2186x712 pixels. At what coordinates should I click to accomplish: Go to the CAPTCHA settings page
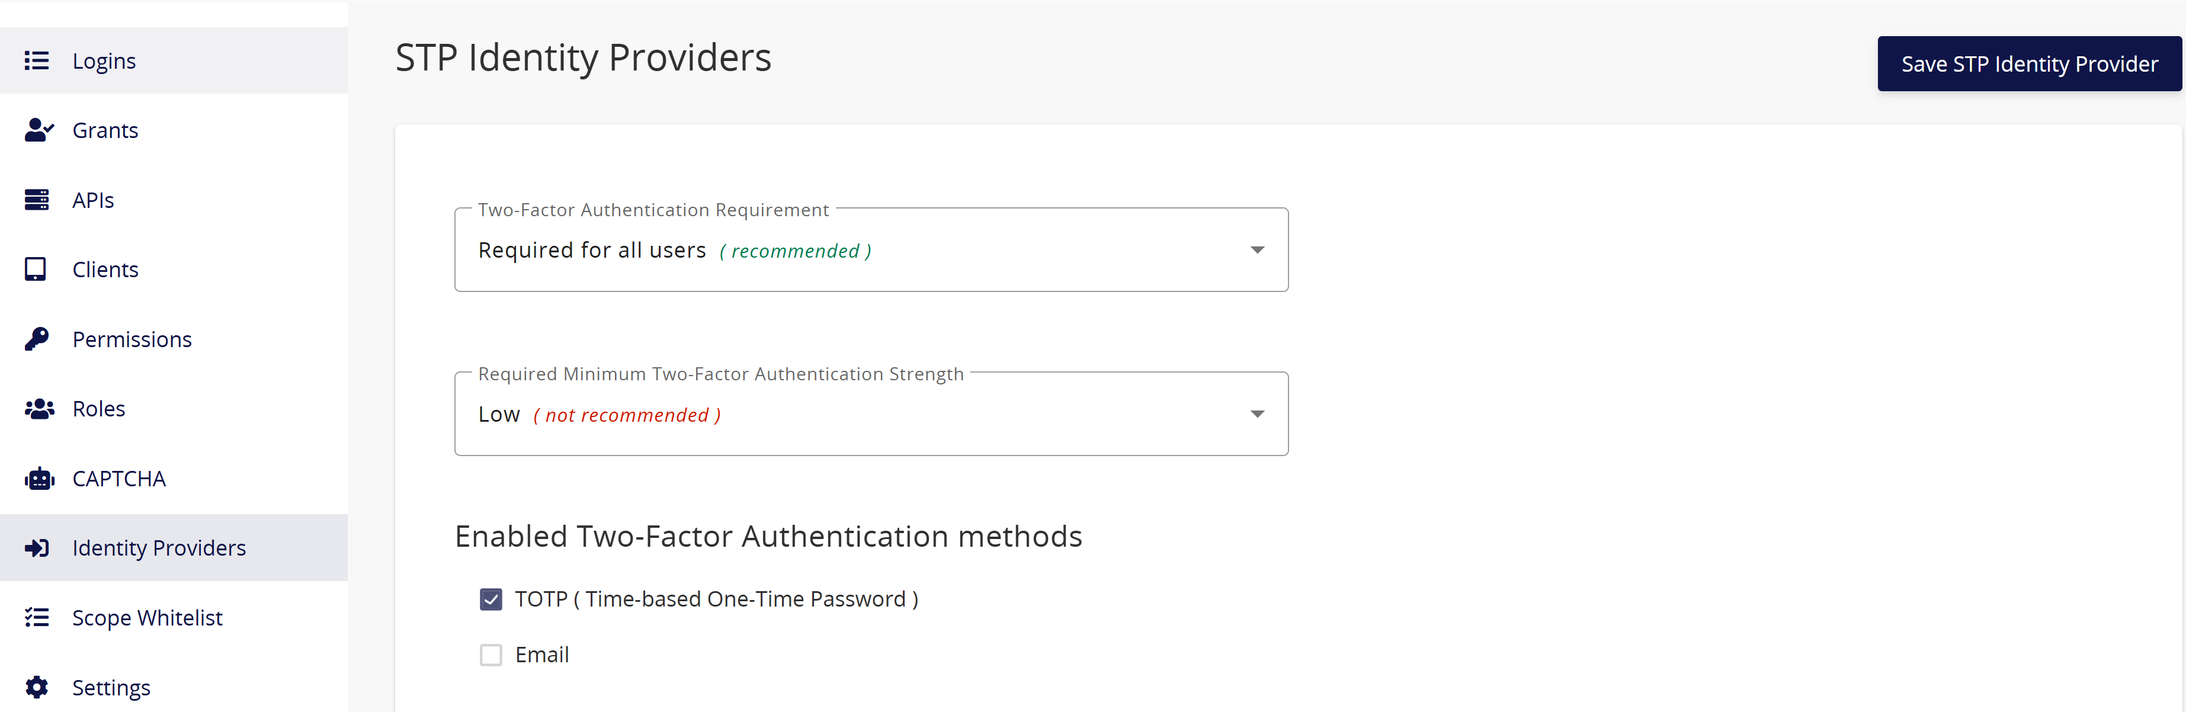pos(174,479)
